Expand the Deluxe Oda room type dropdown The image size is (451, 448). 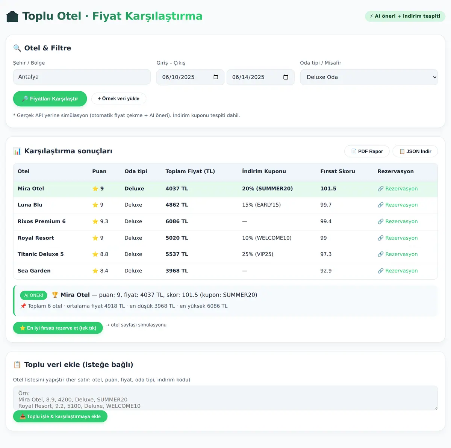369,77
